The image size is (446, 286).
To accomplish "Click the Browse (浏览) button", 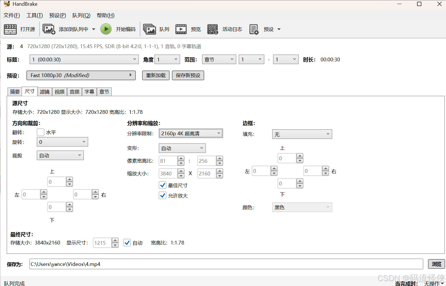I will pyautogui.click(x=437, y=264).
